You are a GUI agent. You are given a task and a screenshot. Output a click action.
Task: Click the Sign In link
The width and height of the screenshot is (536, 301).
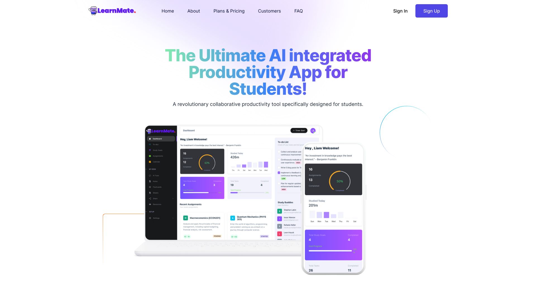coord(400,11)
